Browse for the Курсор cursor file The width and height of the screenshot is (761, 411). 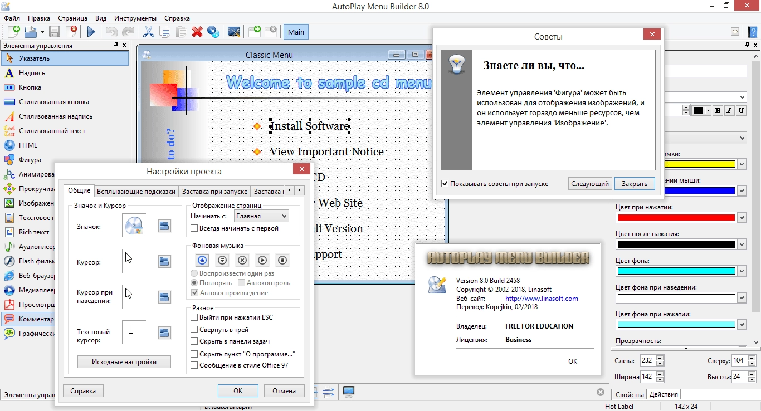click(x=164, y=262)
